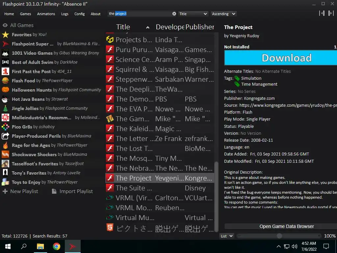Open the Halloween Haunts pumpkin icon
The width and height of the screenshot is (337, 253).
click(5, 90)
